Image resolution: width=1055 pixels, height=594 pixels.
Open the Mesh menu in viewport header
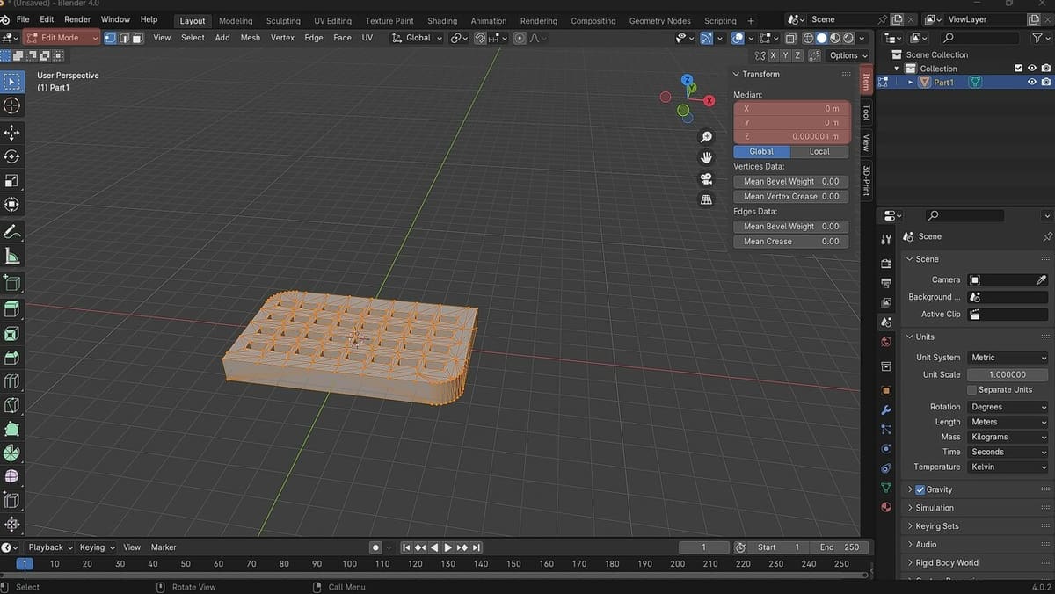click(251, 38)
